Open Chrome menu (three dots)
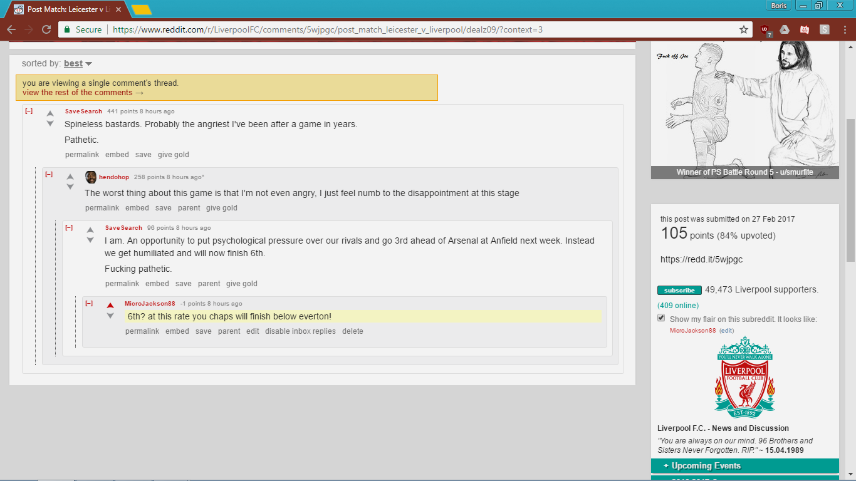Screen dimensions: 856x481 (x=845, y=29)
